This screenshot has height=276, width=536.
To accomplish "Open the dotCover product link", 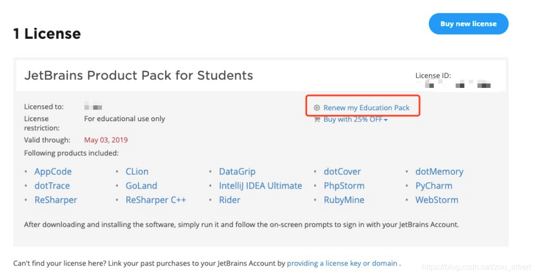I will click(342, 172).
